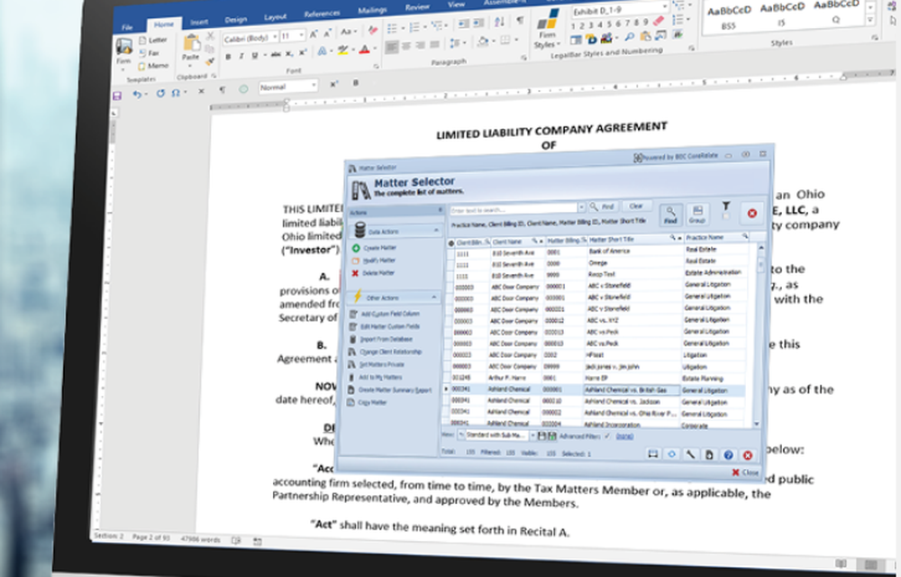
Task: Toggle the Advanced Filters checkmark
Action: (607, 436)
